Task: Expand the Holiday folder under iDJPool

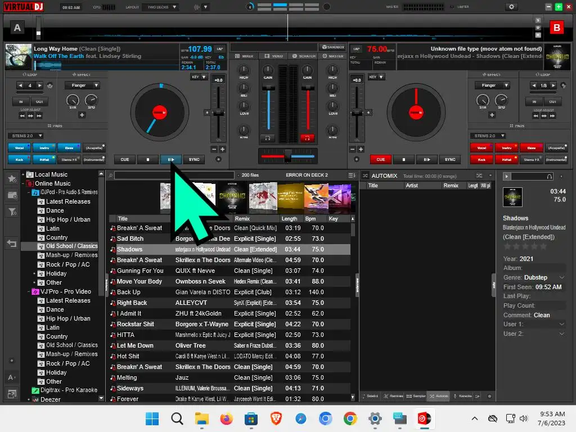Action: pyautogui.click(x=34, y=274)
